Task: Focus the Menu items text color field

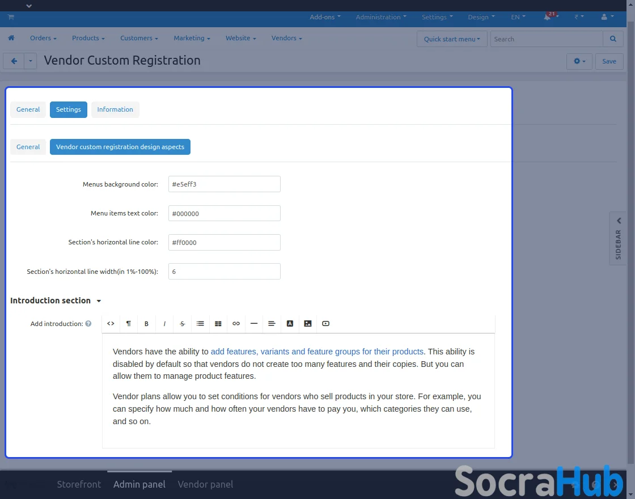Action: pyautogui.click(x=225, y=213)
